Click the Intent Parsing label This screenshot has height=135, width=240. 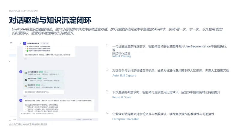121,56
